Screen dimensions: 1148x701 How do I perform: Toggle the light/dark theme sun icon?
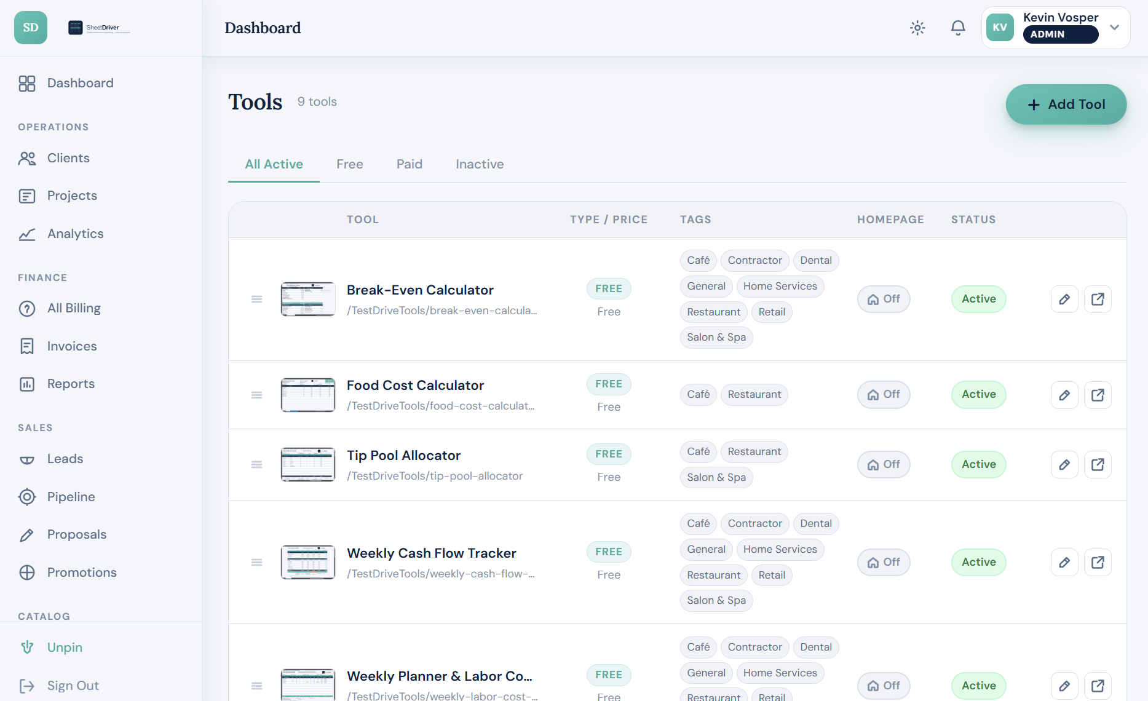pyautogui.click(x=917, y=28)
